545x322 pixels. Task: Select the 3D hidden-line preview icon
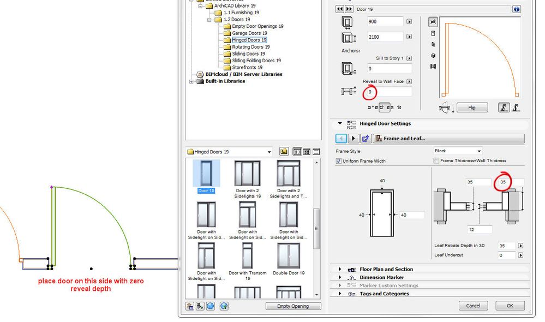(x=433, y=44)
